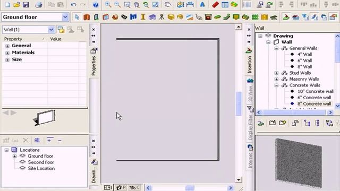The width and height of the screenshot is (340, 191).
Task: Open the Ground floor level dropdown
Action: [65, 17]
